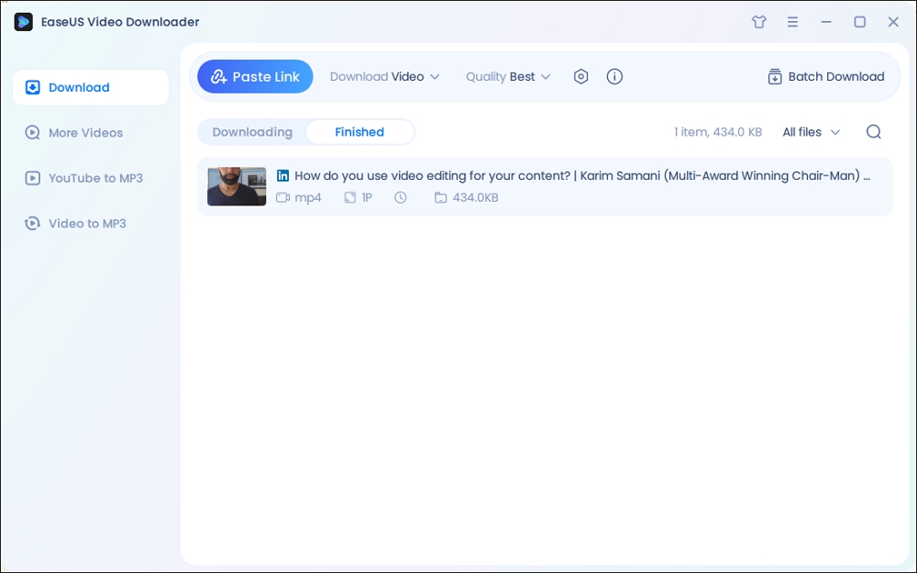
Task: Click the mp4 format label
Action: click(308, 198)
